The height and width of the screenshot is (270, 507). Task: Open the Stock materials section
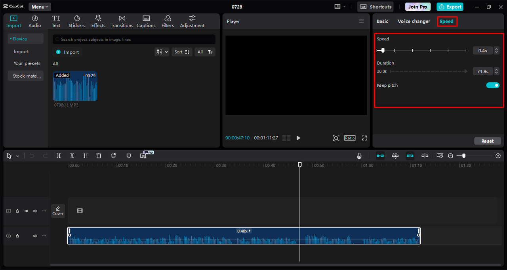click(26, 76)
